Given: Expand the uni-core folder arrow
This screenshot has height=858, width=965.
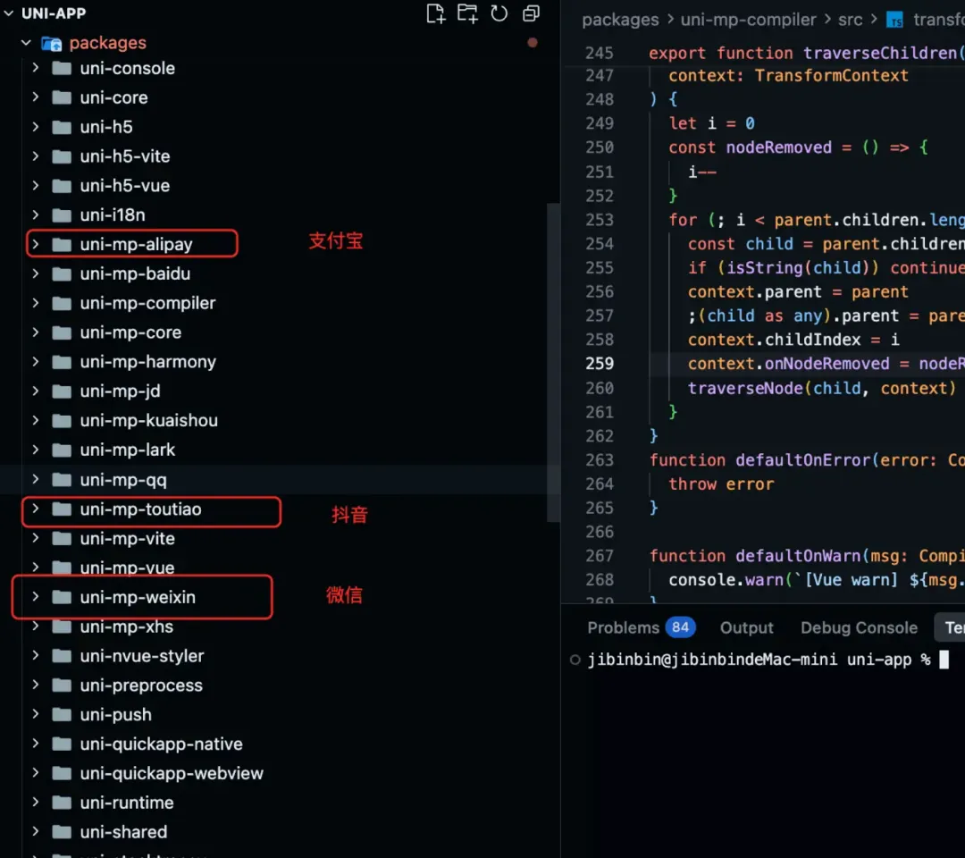Looking at the screenshot, I should click(36, 97).
